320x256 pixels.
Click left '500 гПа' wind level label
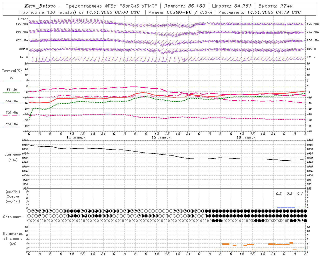click(22, 24)
